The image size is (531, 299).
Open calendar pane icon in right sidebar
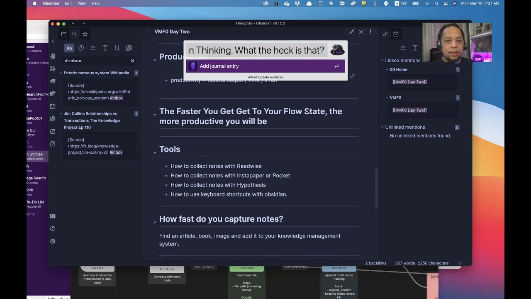pyautogui.click(x=396, y=34)
